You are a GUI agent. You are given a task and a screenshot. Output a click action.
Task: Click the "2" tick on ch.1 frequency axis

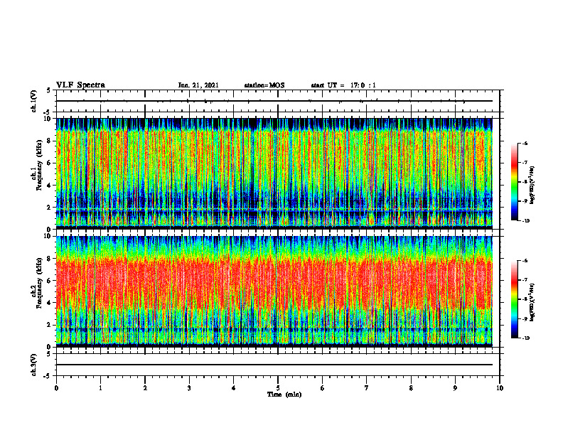[x=49, y=207]
